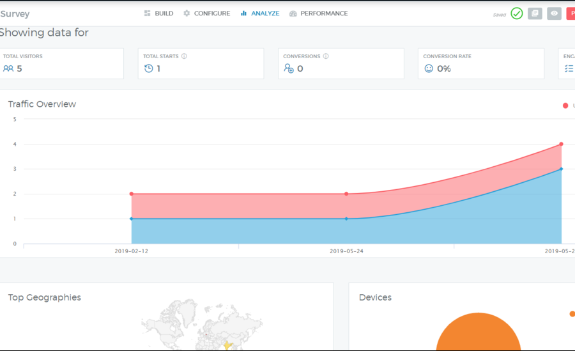Click the Conversions user-plus icon
Viewport: 575px width, 351px height.
[289, 68]
